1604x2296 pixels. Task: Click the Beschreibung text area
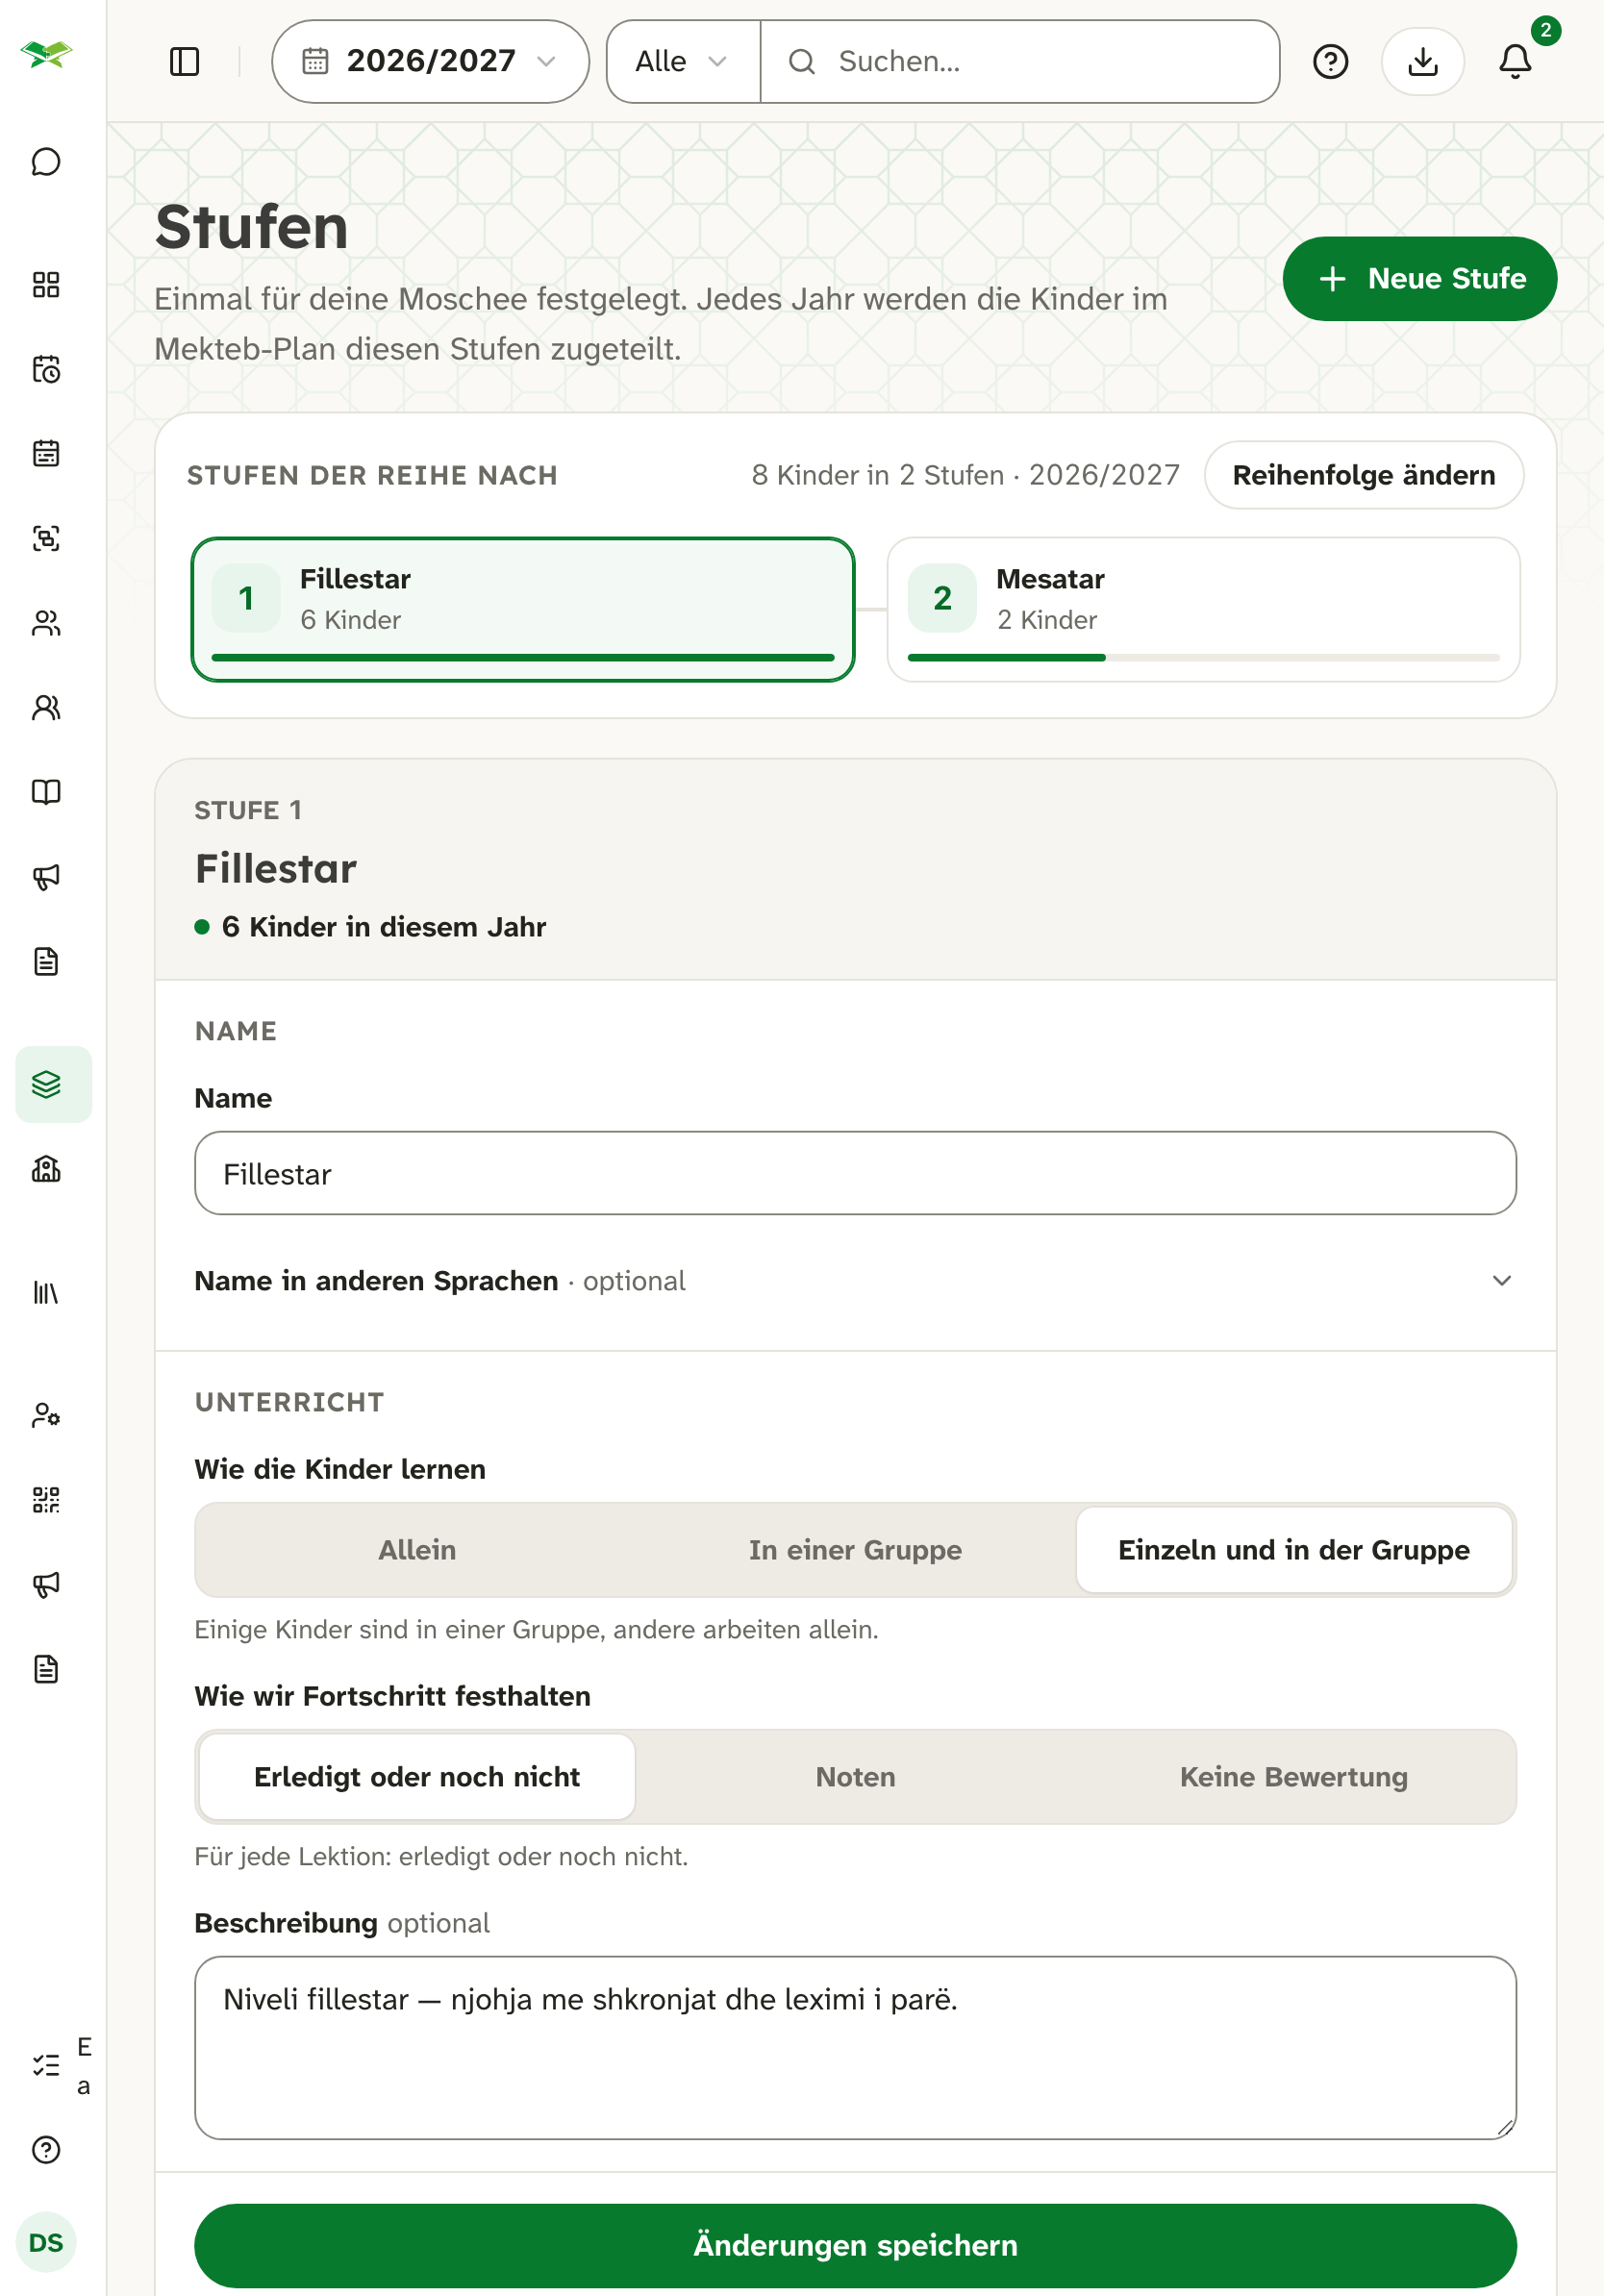(x=855, y=2047)
